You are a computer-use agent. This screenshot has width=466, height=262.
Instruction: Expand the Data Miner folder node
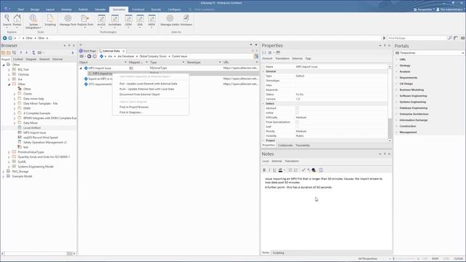coord(15,123)
